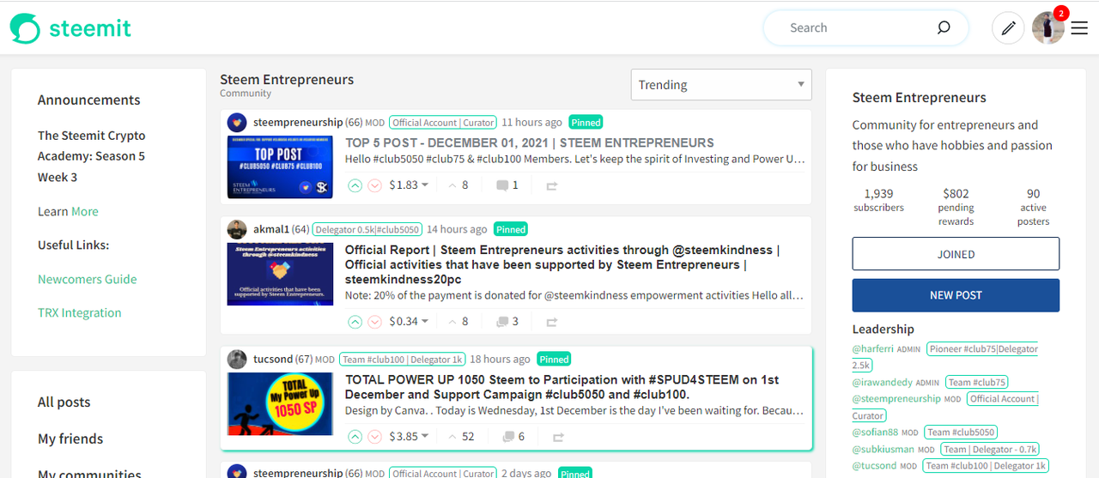The height and width of the screenshot is (478, 1099).
Task: Open the TOP POST thumbnail image
Action: (x=280, y=167)
